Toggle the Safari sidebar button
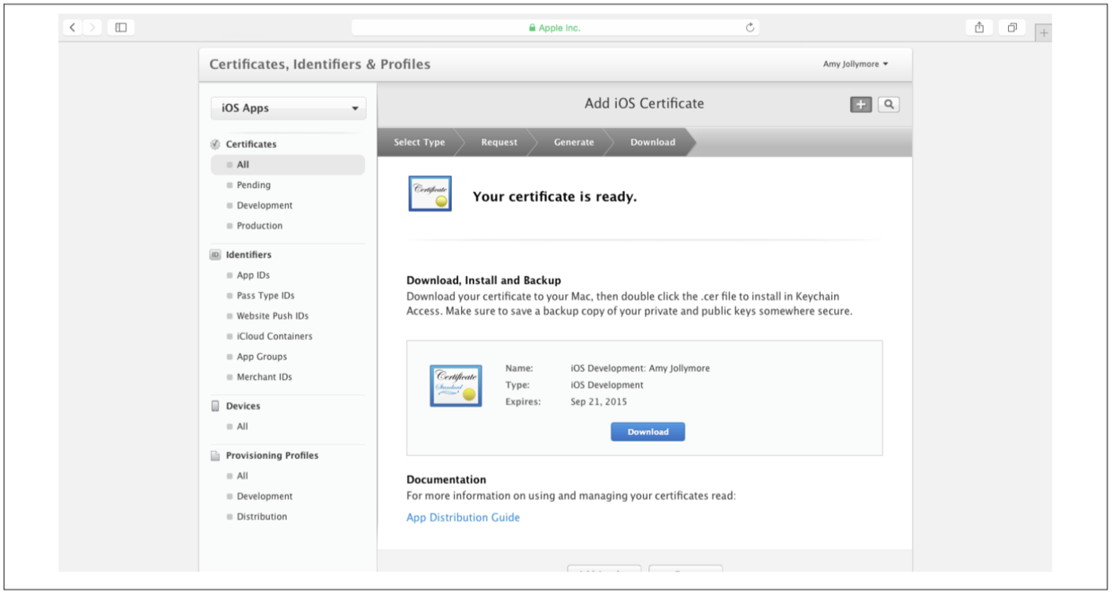Screen dimensions: 1112x595 121,28
